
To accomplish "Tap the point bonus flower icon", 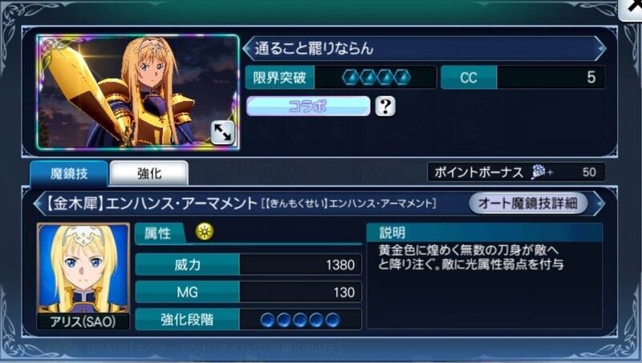I will pos(538,172).
